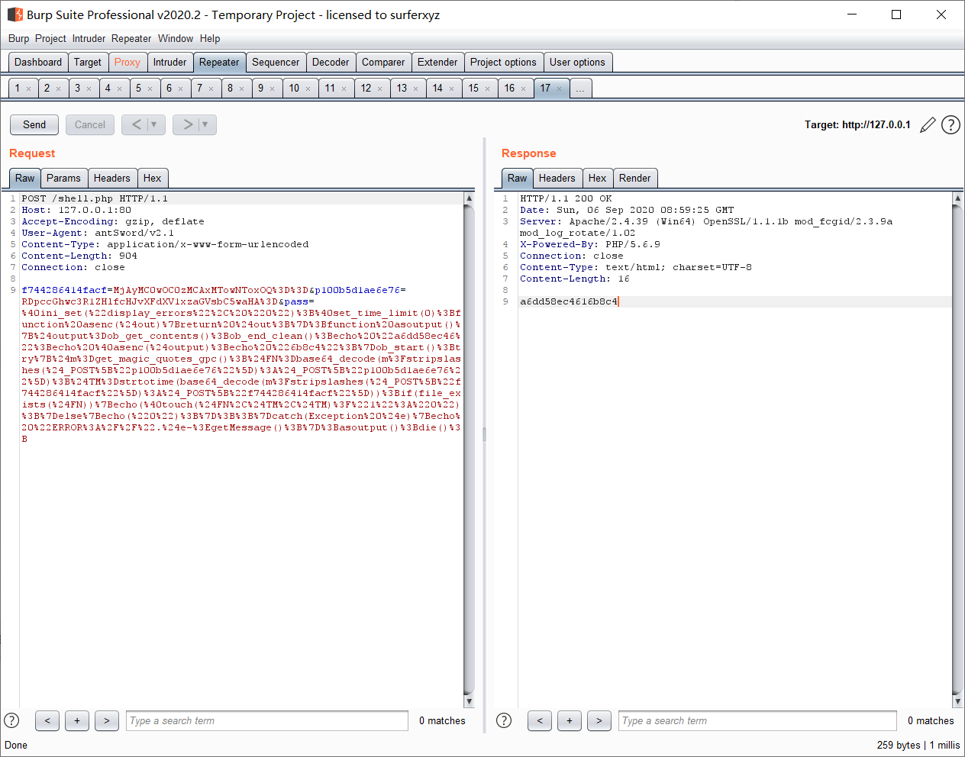The image size is (965, 757).
Task: Go to next match in Response search
Action: pos(599,720)
